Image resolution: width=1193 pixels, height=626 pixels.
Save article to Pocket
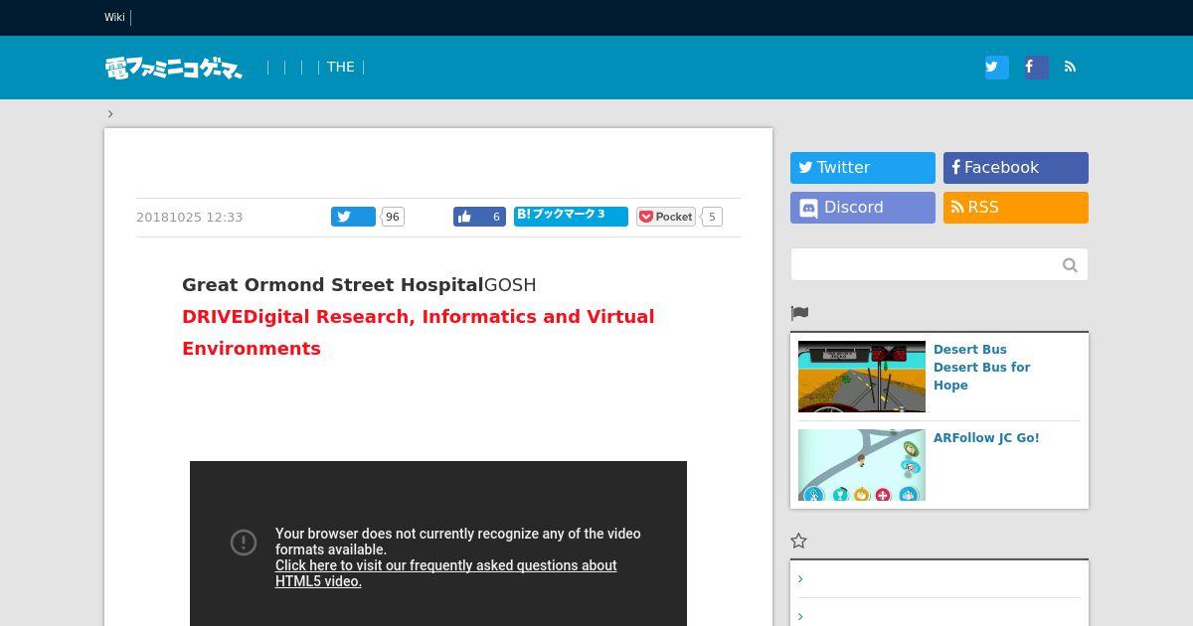pos(666,217)
